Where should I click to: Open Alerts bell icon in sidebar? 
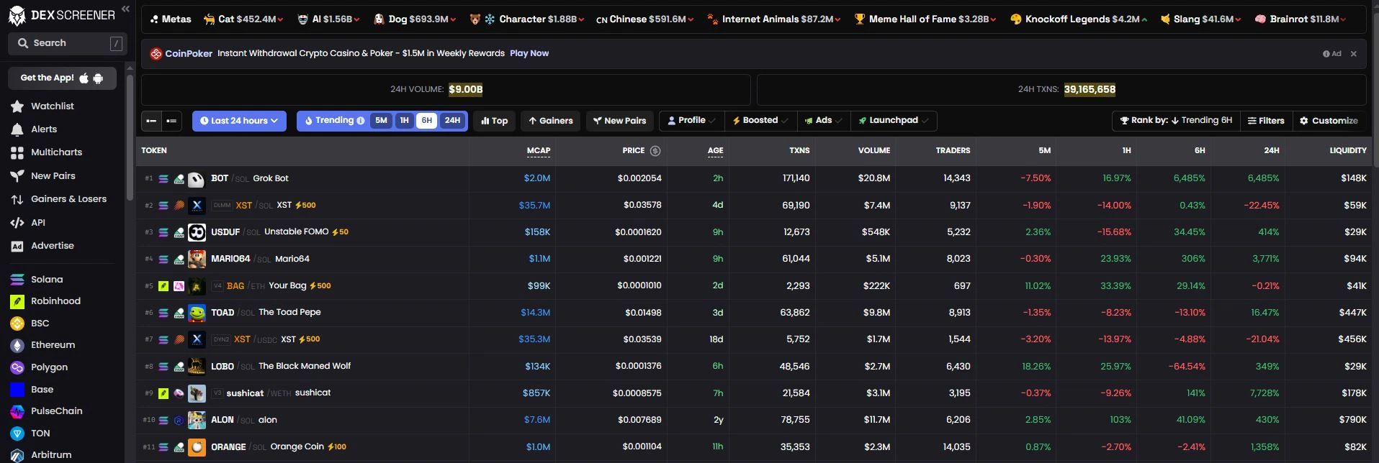(17, 129)
